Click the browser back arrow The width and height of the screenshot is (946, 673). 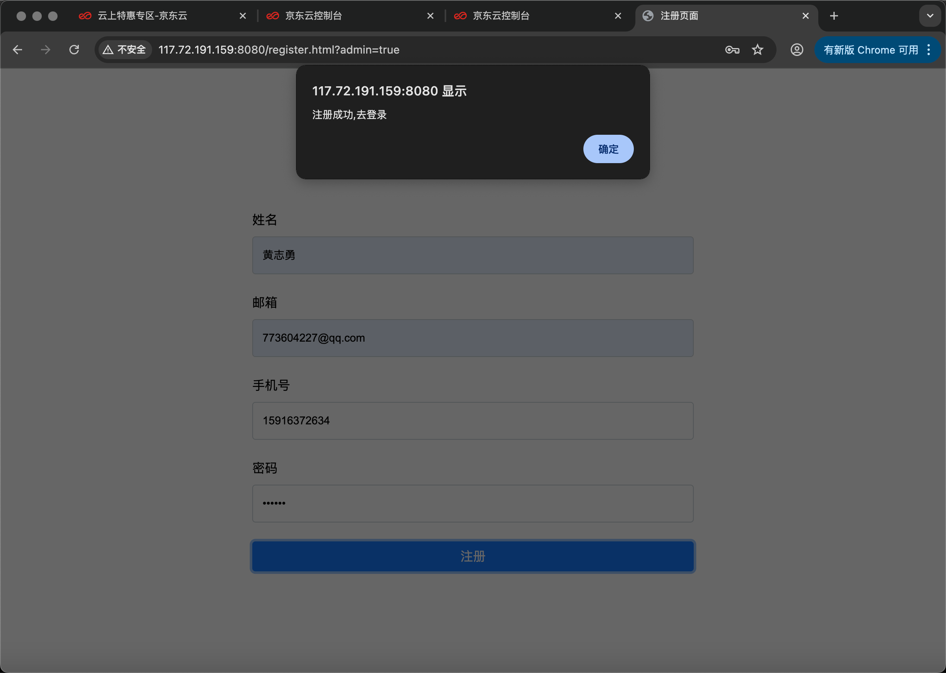pos(17,50)
